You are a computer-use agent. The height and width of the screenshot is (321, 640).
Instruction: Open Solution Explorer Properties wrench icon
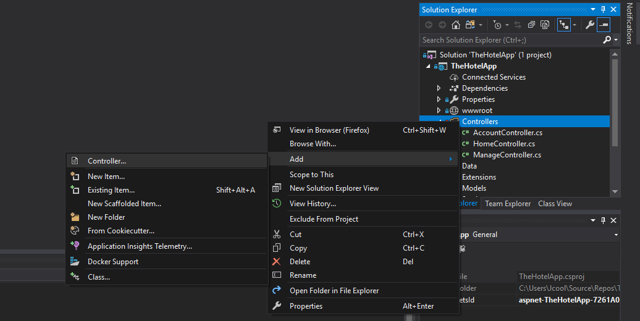coord(590,25)
